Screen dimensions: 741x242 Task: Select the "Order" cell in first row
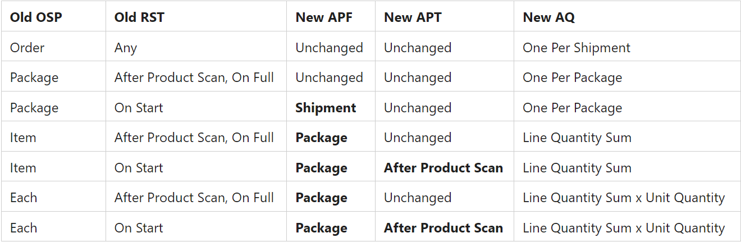(x=27, y=48)
